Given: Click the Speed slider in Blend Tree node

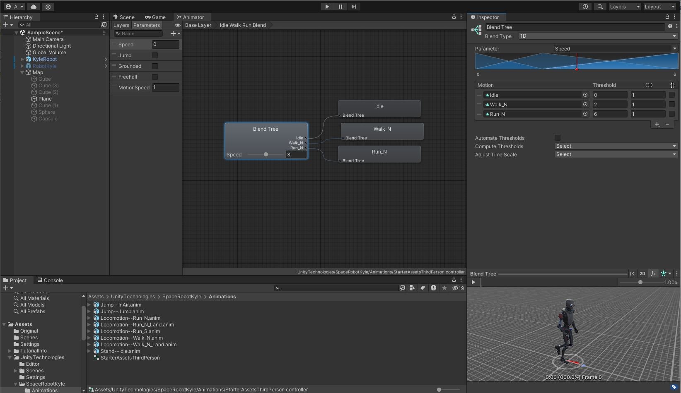Looking at the screenshot, I should (x=266, y=154).
